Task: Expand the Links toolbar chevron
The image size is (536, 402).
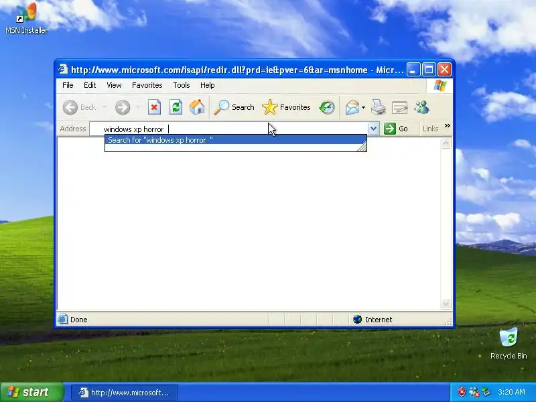Action: coord(447,126)
